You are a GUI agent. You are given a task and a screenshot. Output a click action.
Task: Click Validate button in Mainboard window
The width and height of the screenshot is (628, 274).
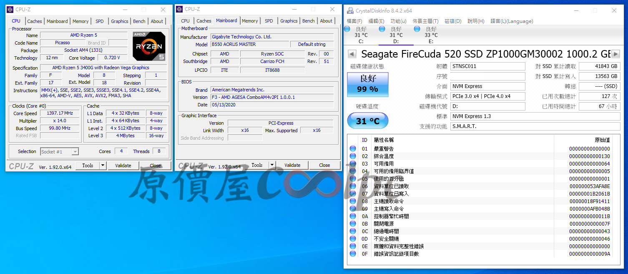point(292,165)
